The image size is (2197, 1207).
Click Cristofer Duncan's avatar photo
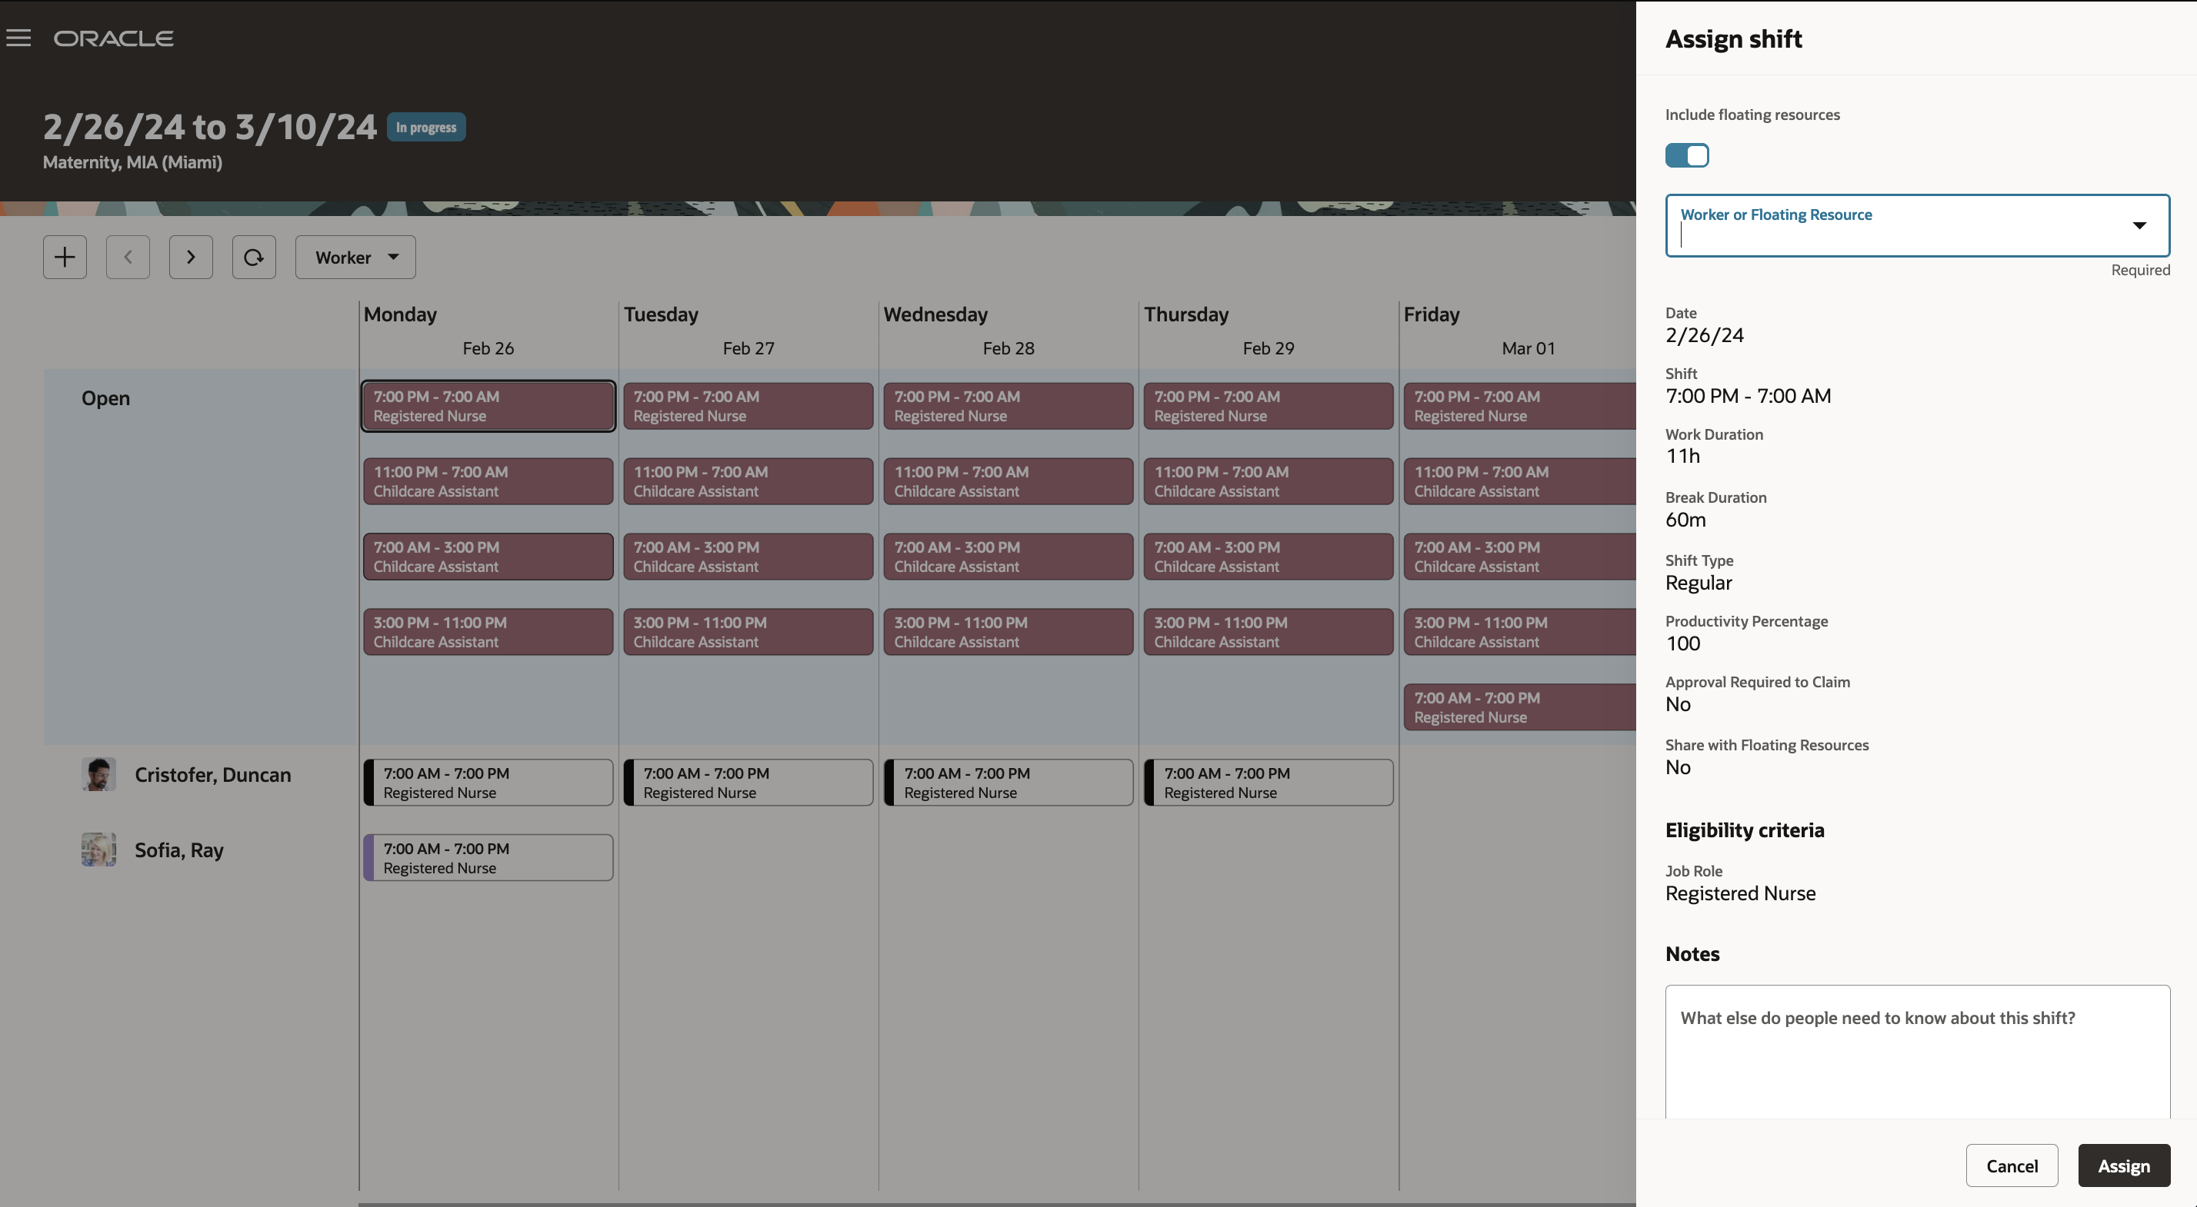tap(99, 774)
